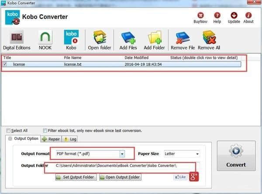Select the license.txt file name cell
This screenshot has width=262, height=194.
click(72, 64)
